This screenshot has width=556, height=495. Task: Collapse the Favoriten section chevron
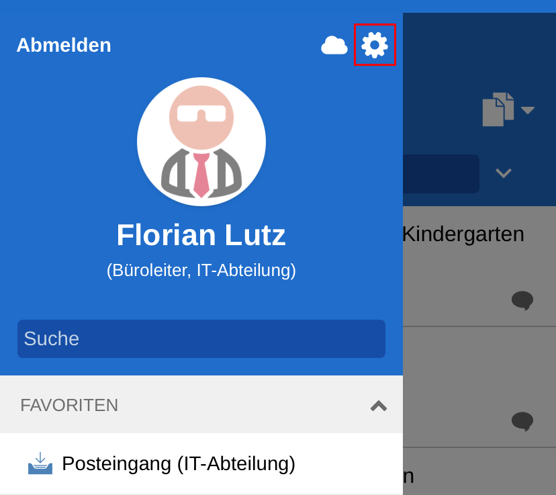point(378,405)
